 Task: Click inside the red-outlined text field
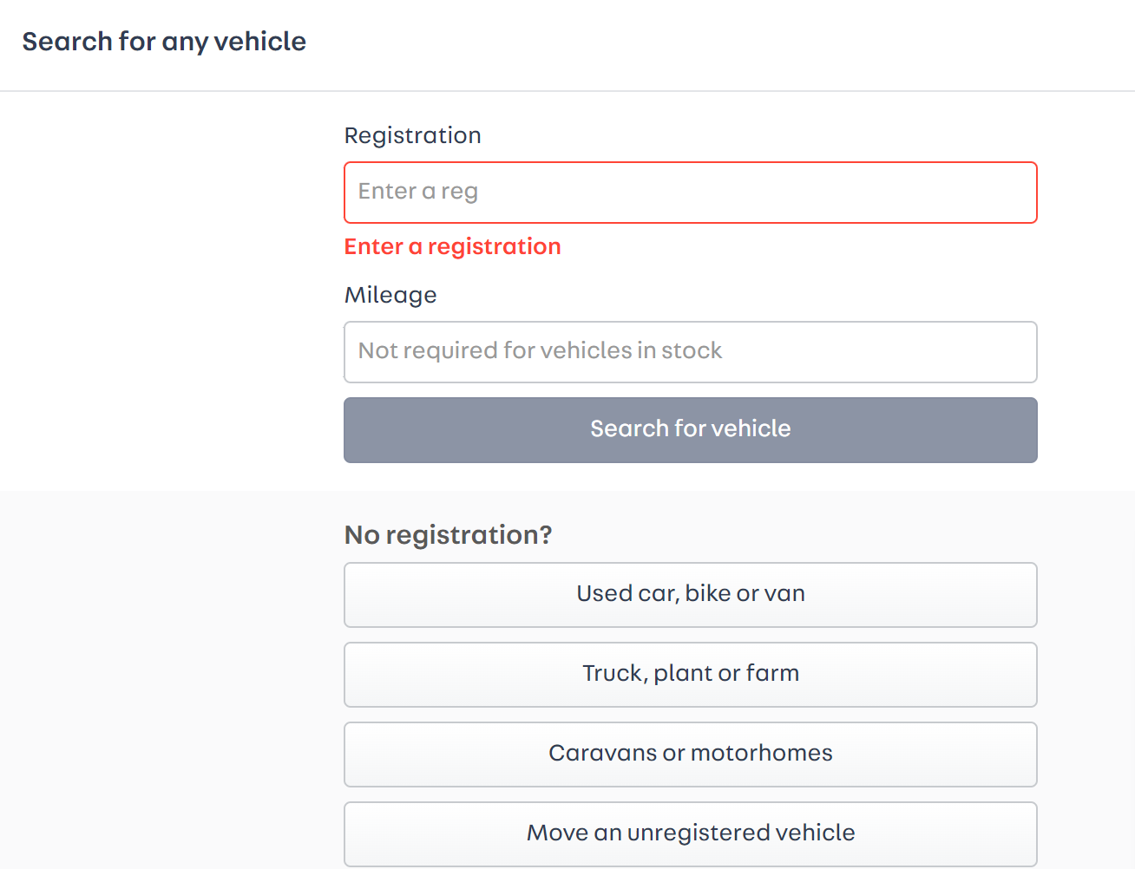(x=690, y=193)
